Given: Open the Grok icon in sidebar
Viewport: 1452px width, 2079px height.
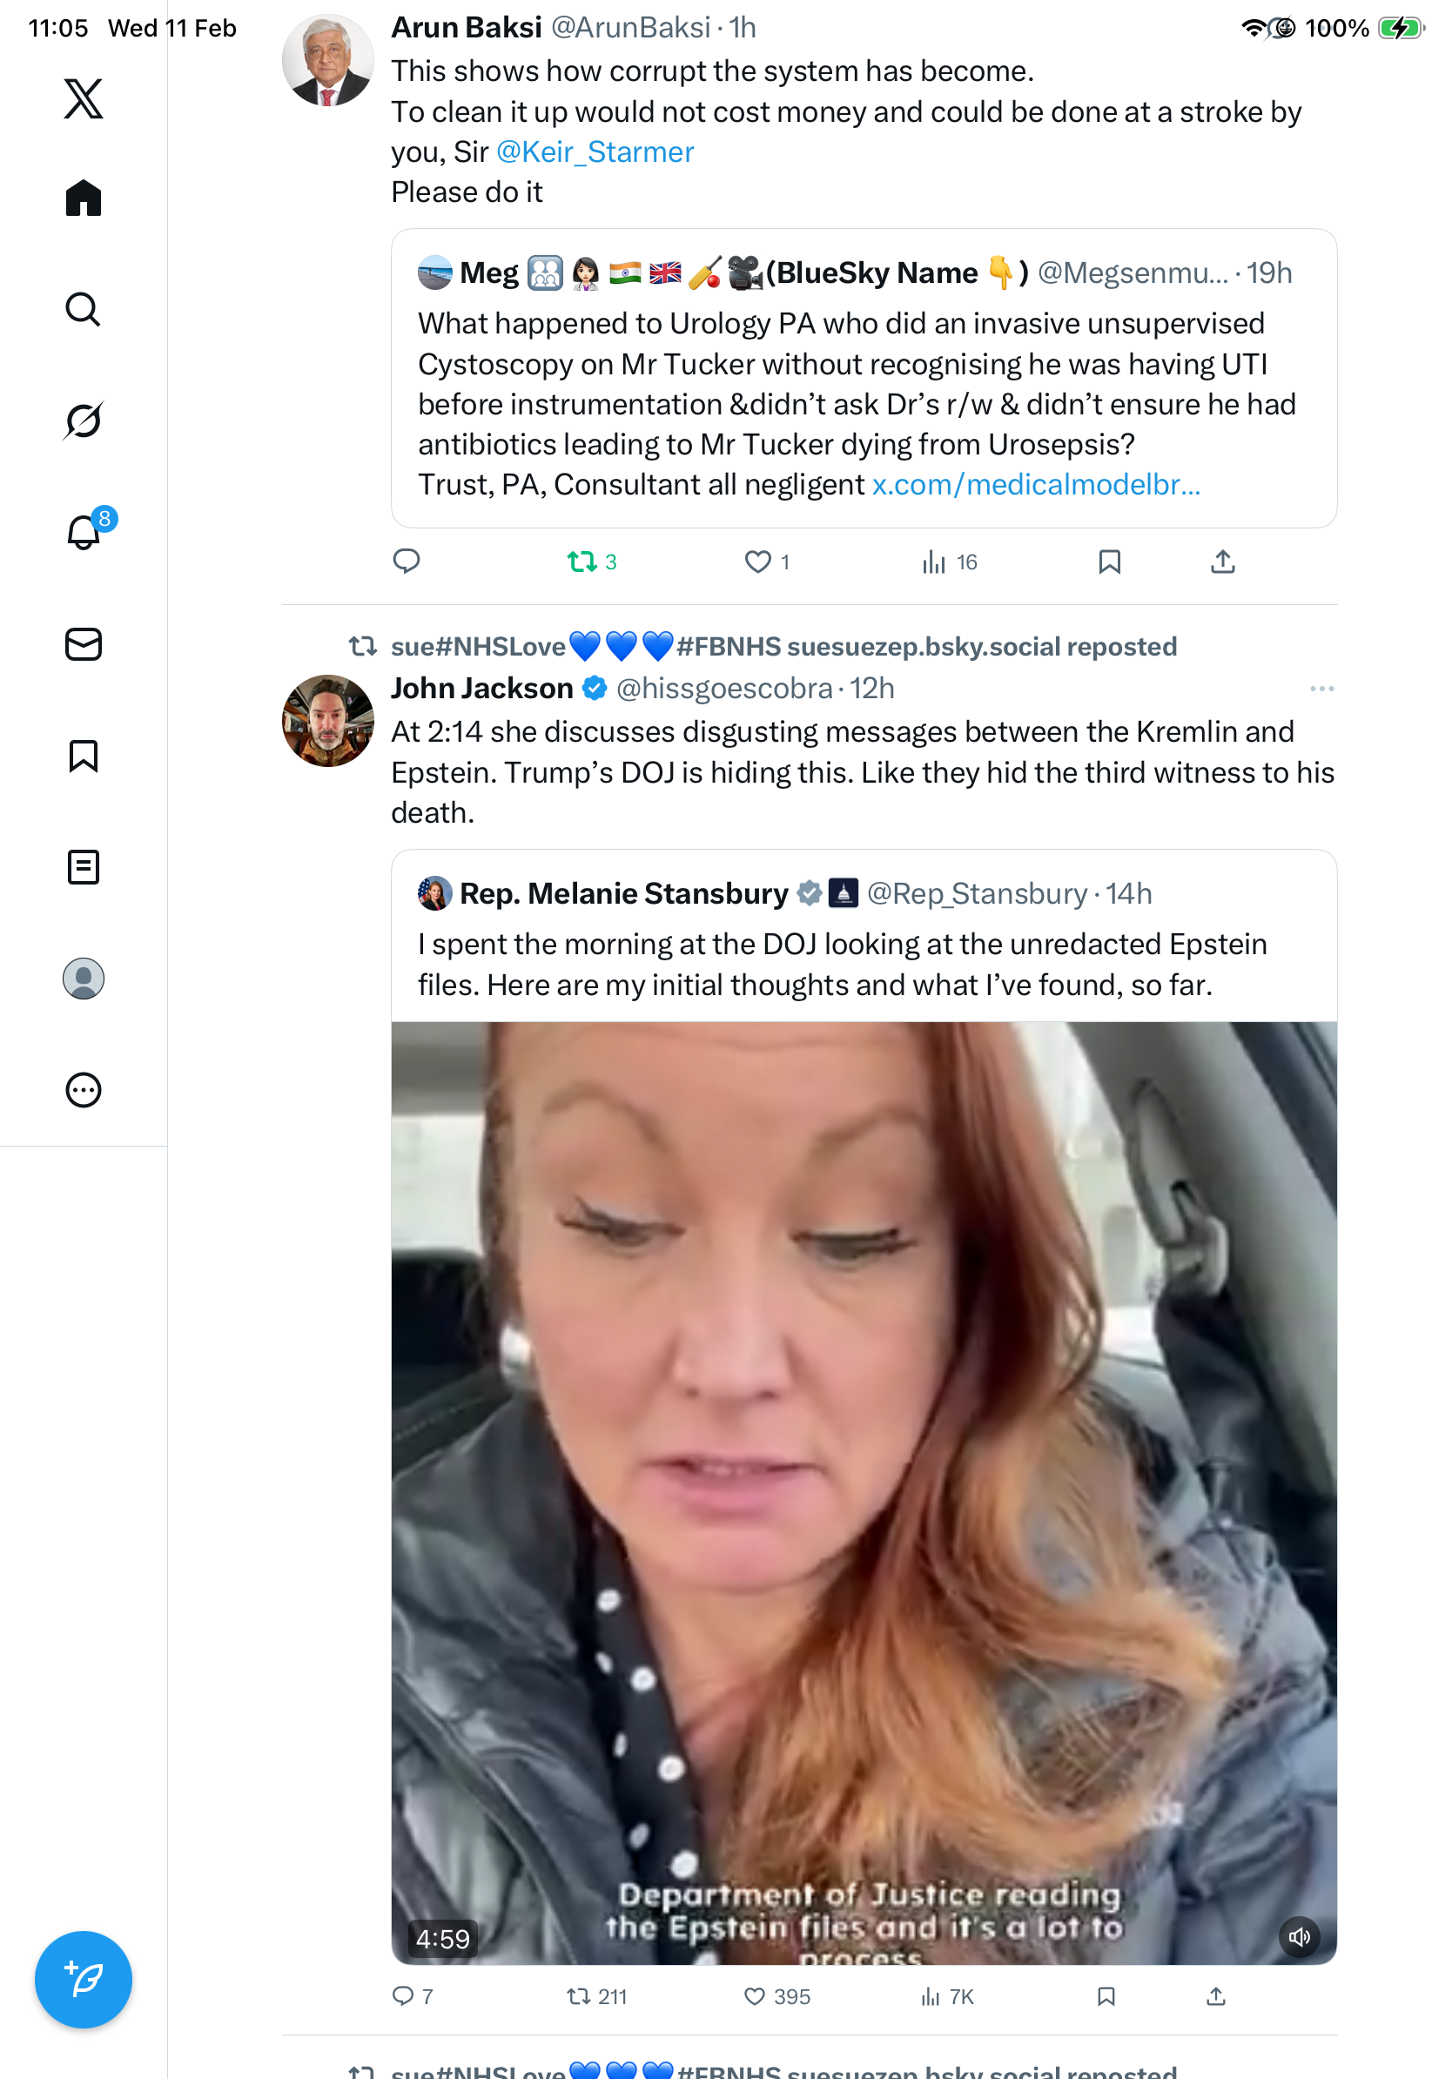Looking at the screenshot, I should click(x=84, y=421).
